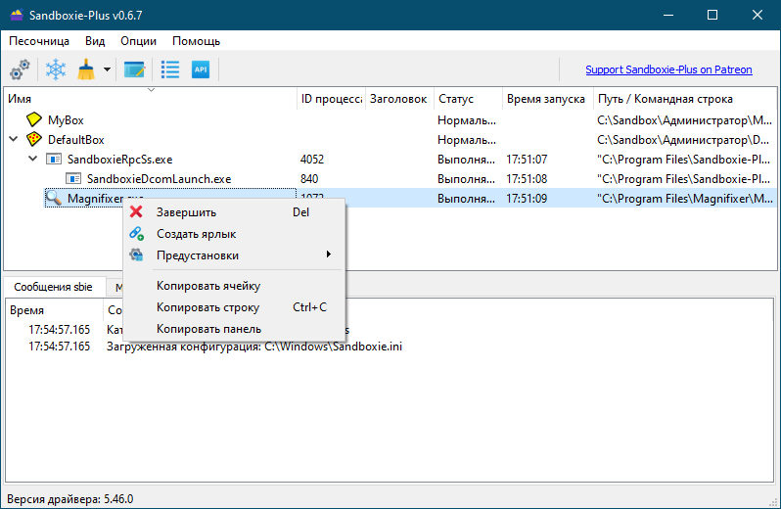This screenshot has height=509, width=781.
Task: Select the MyBox sandbox icon
Action: point(34,119)
